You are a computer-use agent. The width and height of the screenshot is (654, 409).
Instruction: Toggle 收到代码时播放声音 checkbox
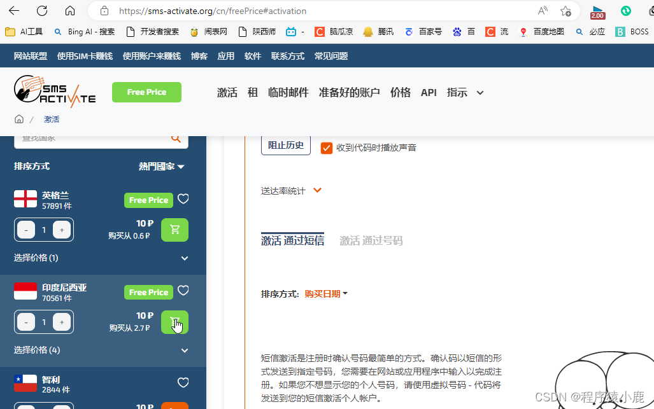click(x=327, y=148)
